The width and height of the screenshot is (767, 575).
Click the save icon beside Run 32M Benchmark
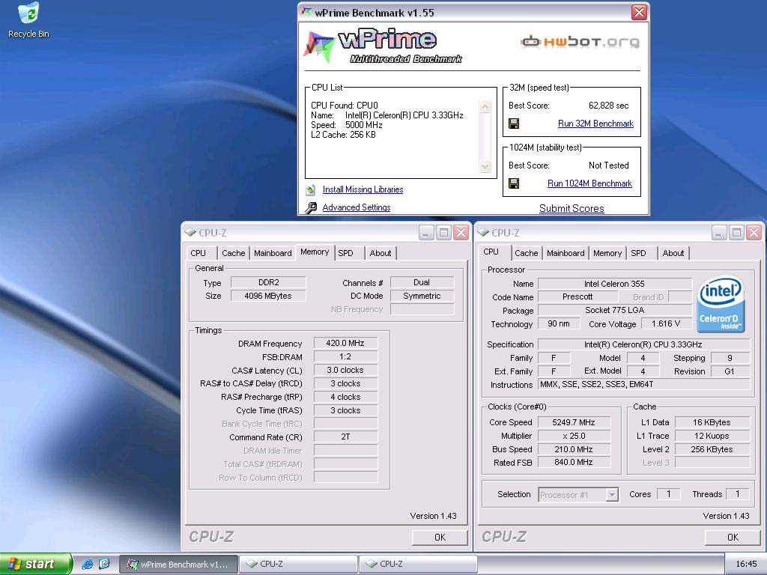point(514,124)
